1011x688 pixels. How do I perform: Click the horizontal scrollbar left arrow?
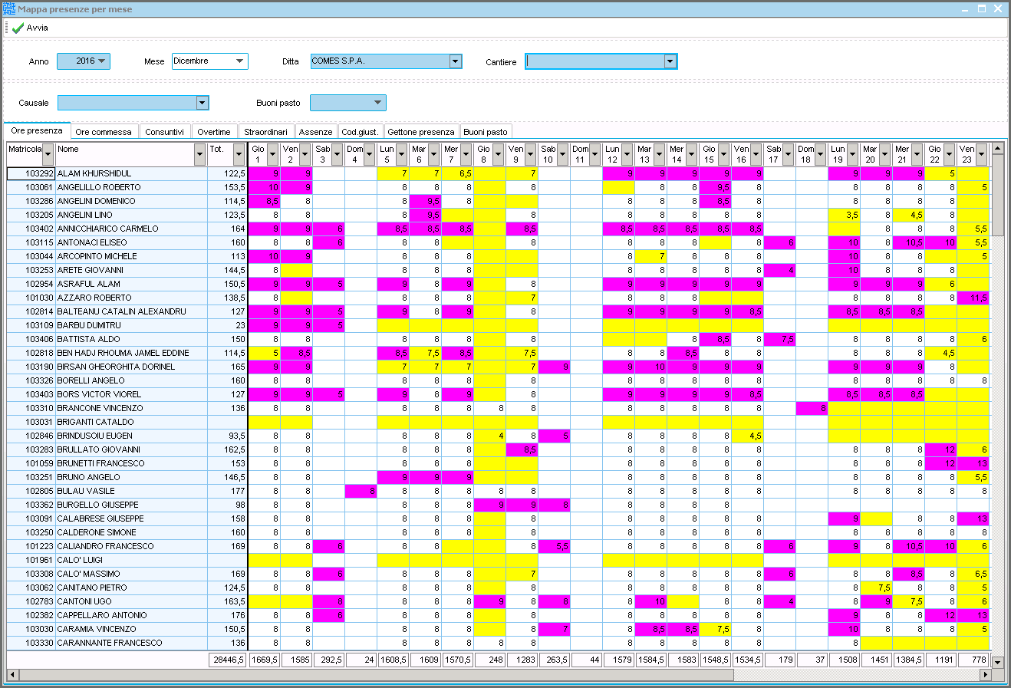pyautogui.click(x=12, y=675)
